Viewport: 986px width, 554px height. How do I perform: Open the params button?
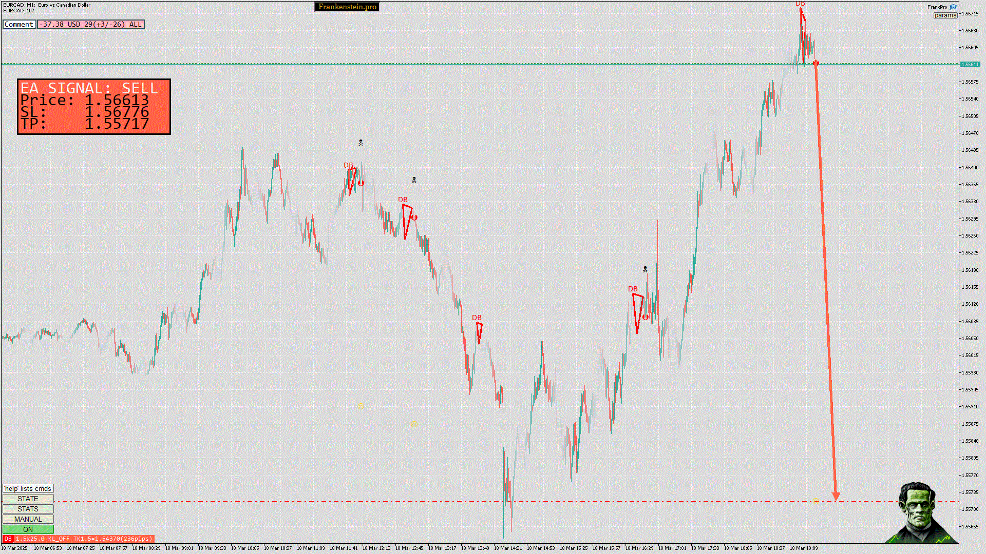(x=945, y=15)
